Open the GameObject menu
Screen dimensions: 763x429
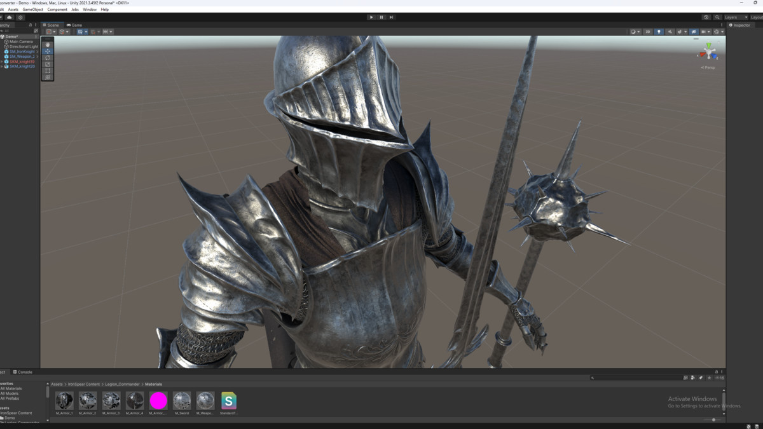pyautogui.click(x=32, y=10)
